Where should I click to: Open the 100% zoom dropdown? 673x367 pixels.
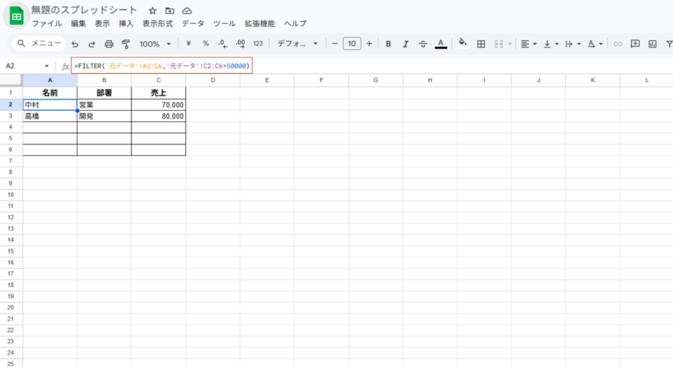[x=154, y=44]
